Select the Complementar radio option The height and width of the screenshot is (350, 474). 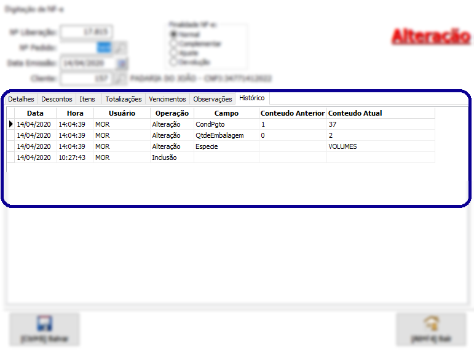pyautogui.click(x=173, y=44)
